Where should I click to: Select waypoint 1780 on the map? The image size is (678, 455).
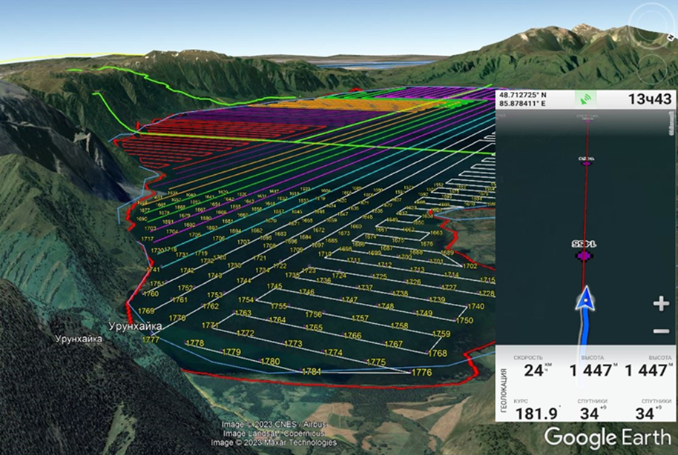pyautogui.click(x=270, y=361)
